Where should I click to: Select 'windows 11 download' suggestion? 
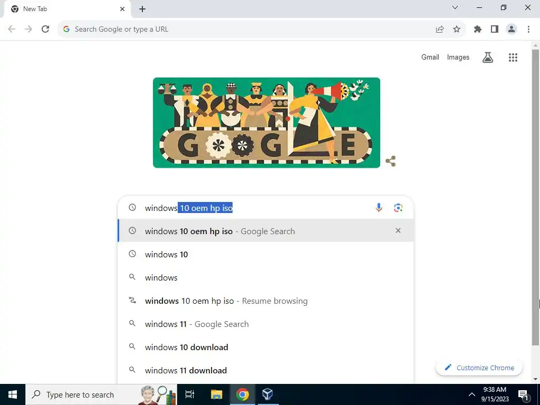(x=266, y=371)
